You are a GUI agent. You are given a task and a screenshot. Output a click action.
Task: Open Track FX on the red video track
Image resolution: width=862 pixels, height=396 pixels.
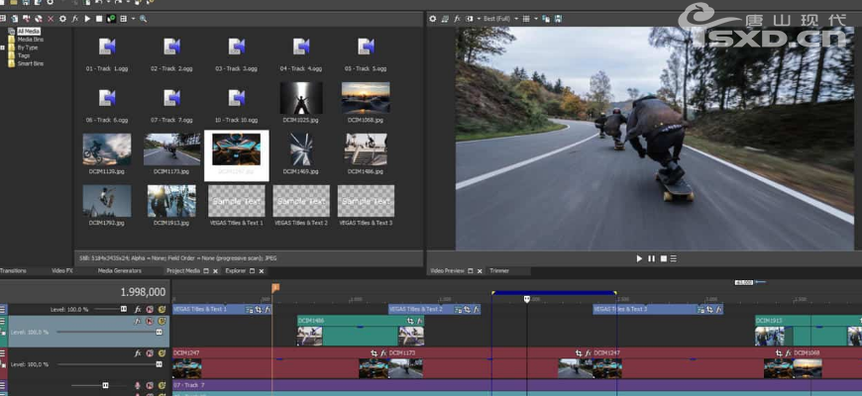coord(138,353)
